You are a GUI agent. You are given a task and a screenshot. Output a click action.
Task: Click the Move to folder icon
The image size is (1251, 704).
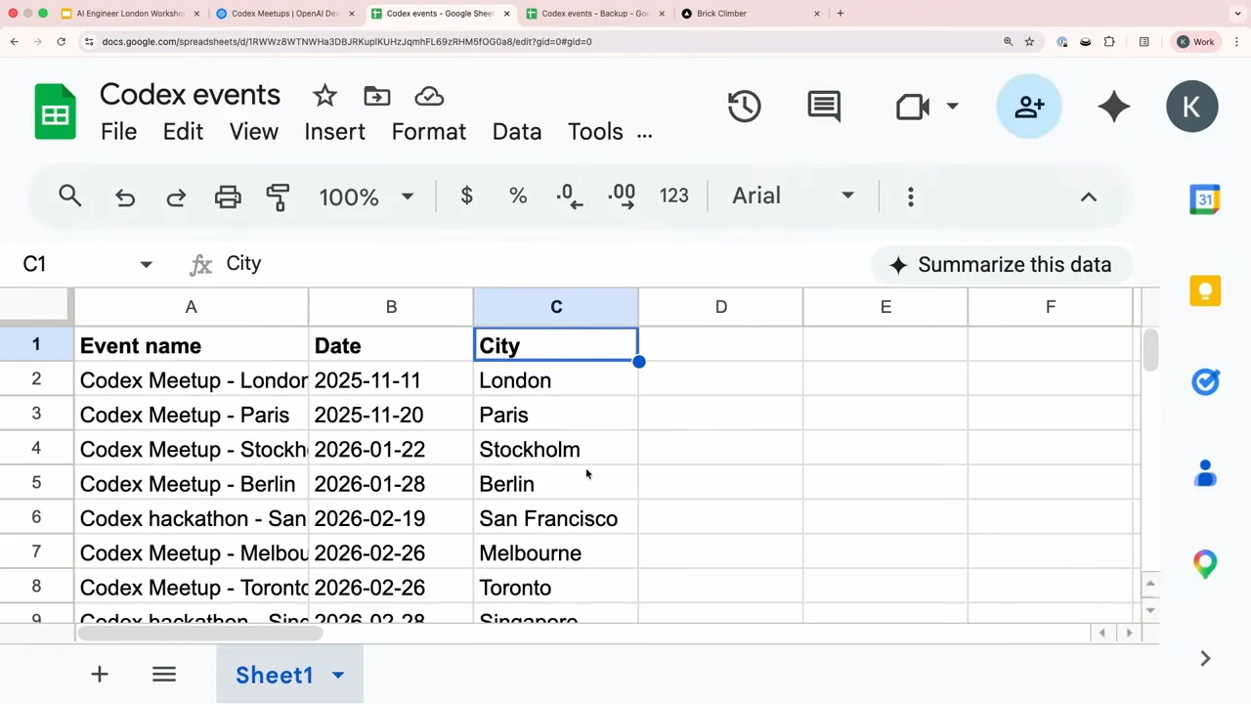coord(376,96)
